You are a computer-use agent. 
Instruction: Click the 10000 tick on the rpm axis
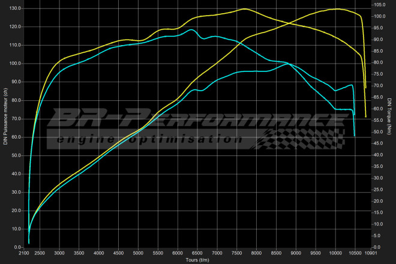coord(335,254)
